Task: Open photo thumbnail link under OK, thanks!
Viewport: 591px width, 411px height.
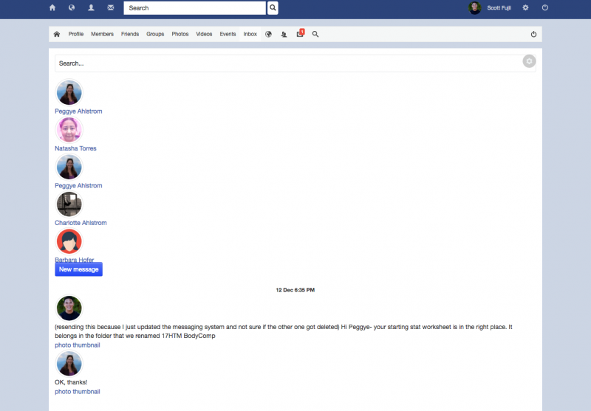Action: click(78, 392)
